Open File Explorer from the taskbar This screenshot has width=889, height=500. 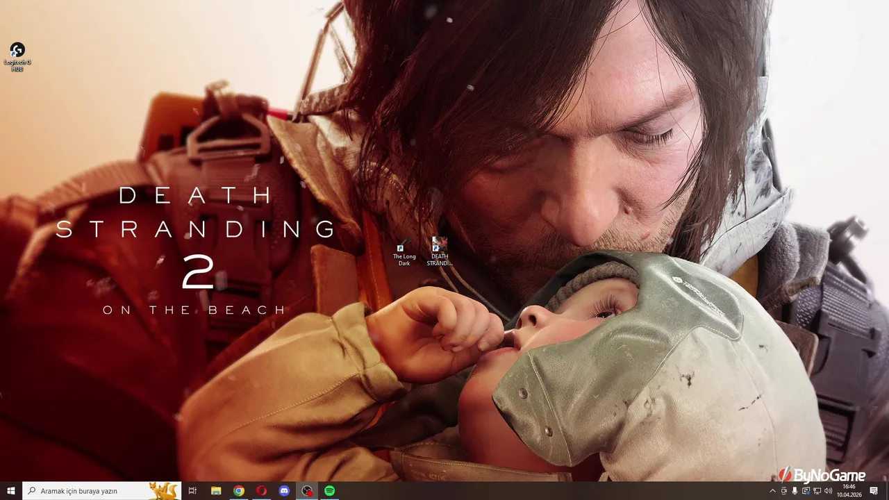point(216,491)
